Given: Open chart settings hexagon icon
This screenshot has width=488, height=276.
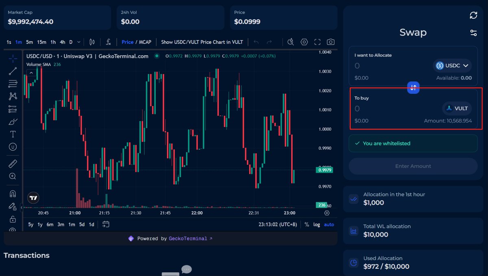Looking at the screenshot, I should [x=304, y=42].
